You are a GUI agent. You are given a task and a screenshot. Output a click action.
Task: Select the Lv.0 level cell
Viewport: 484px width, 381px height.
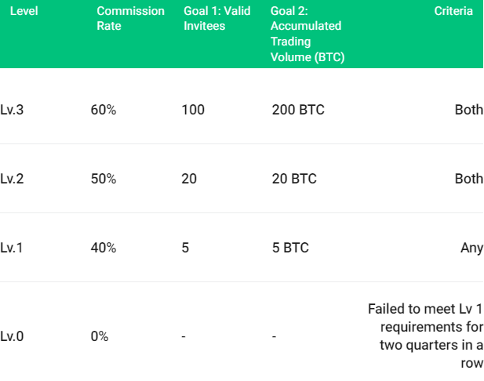tap(12, 336)
